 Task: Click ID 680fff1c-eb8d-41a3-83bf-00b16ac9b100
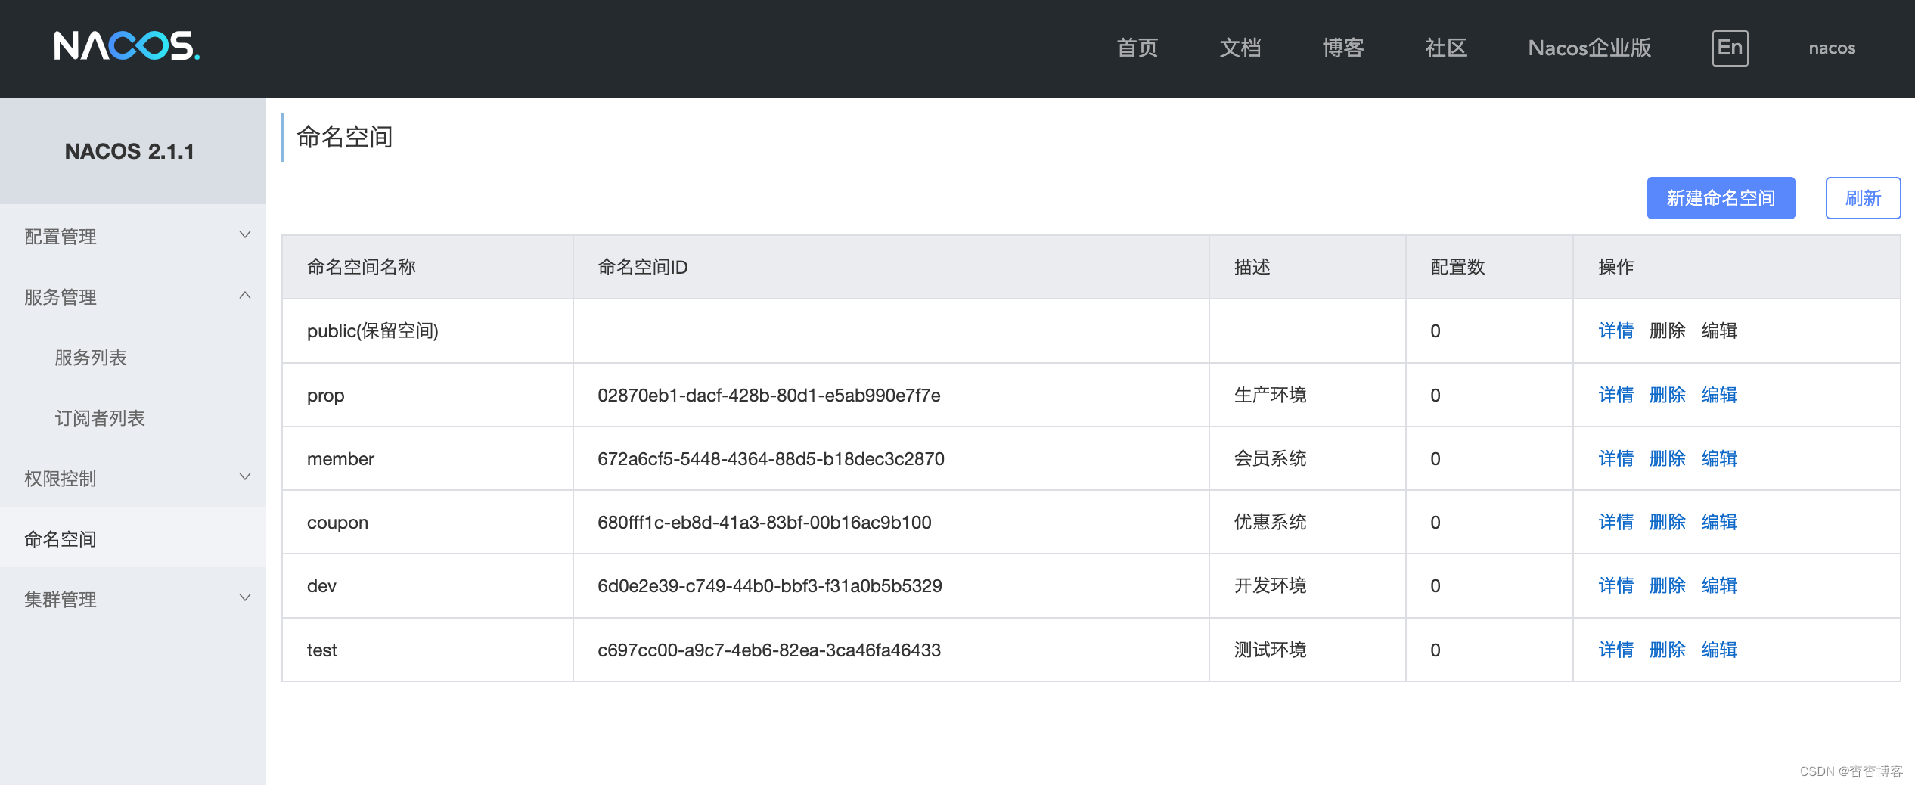765,522
